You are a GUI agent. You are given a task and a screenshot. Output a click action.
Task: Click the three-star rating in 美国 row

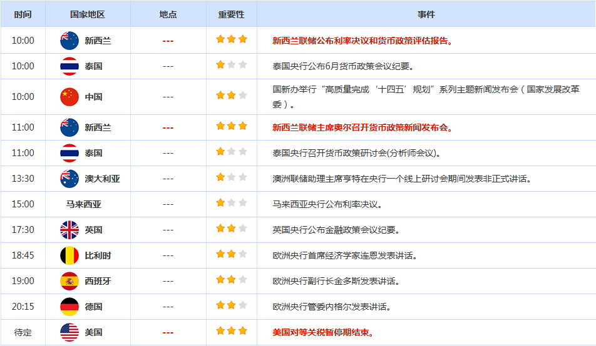click(x=232, y=331)
